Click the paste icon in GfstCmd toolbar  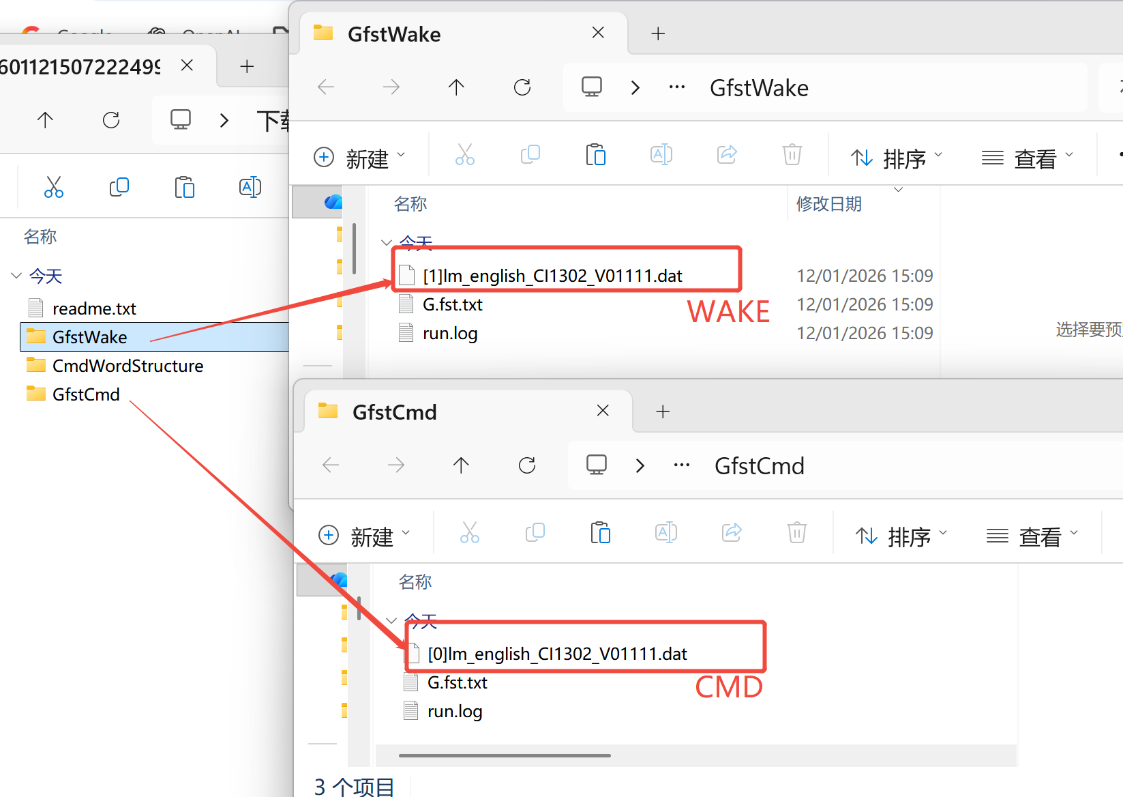pyautogui.click(x=600, y=533)
